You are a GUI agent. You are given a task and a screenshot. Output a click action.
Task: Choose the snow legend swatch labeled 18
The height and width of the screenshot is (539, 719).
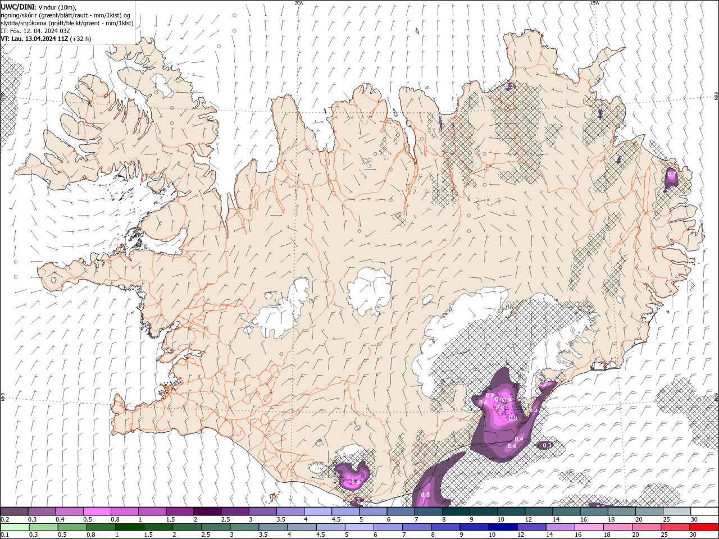(621, 511)
